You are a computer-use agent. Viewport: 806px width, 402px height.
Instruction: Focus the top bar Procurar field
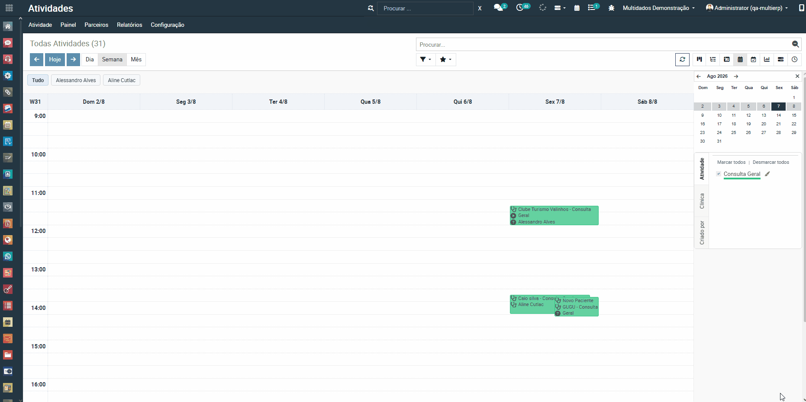(425, 8)
